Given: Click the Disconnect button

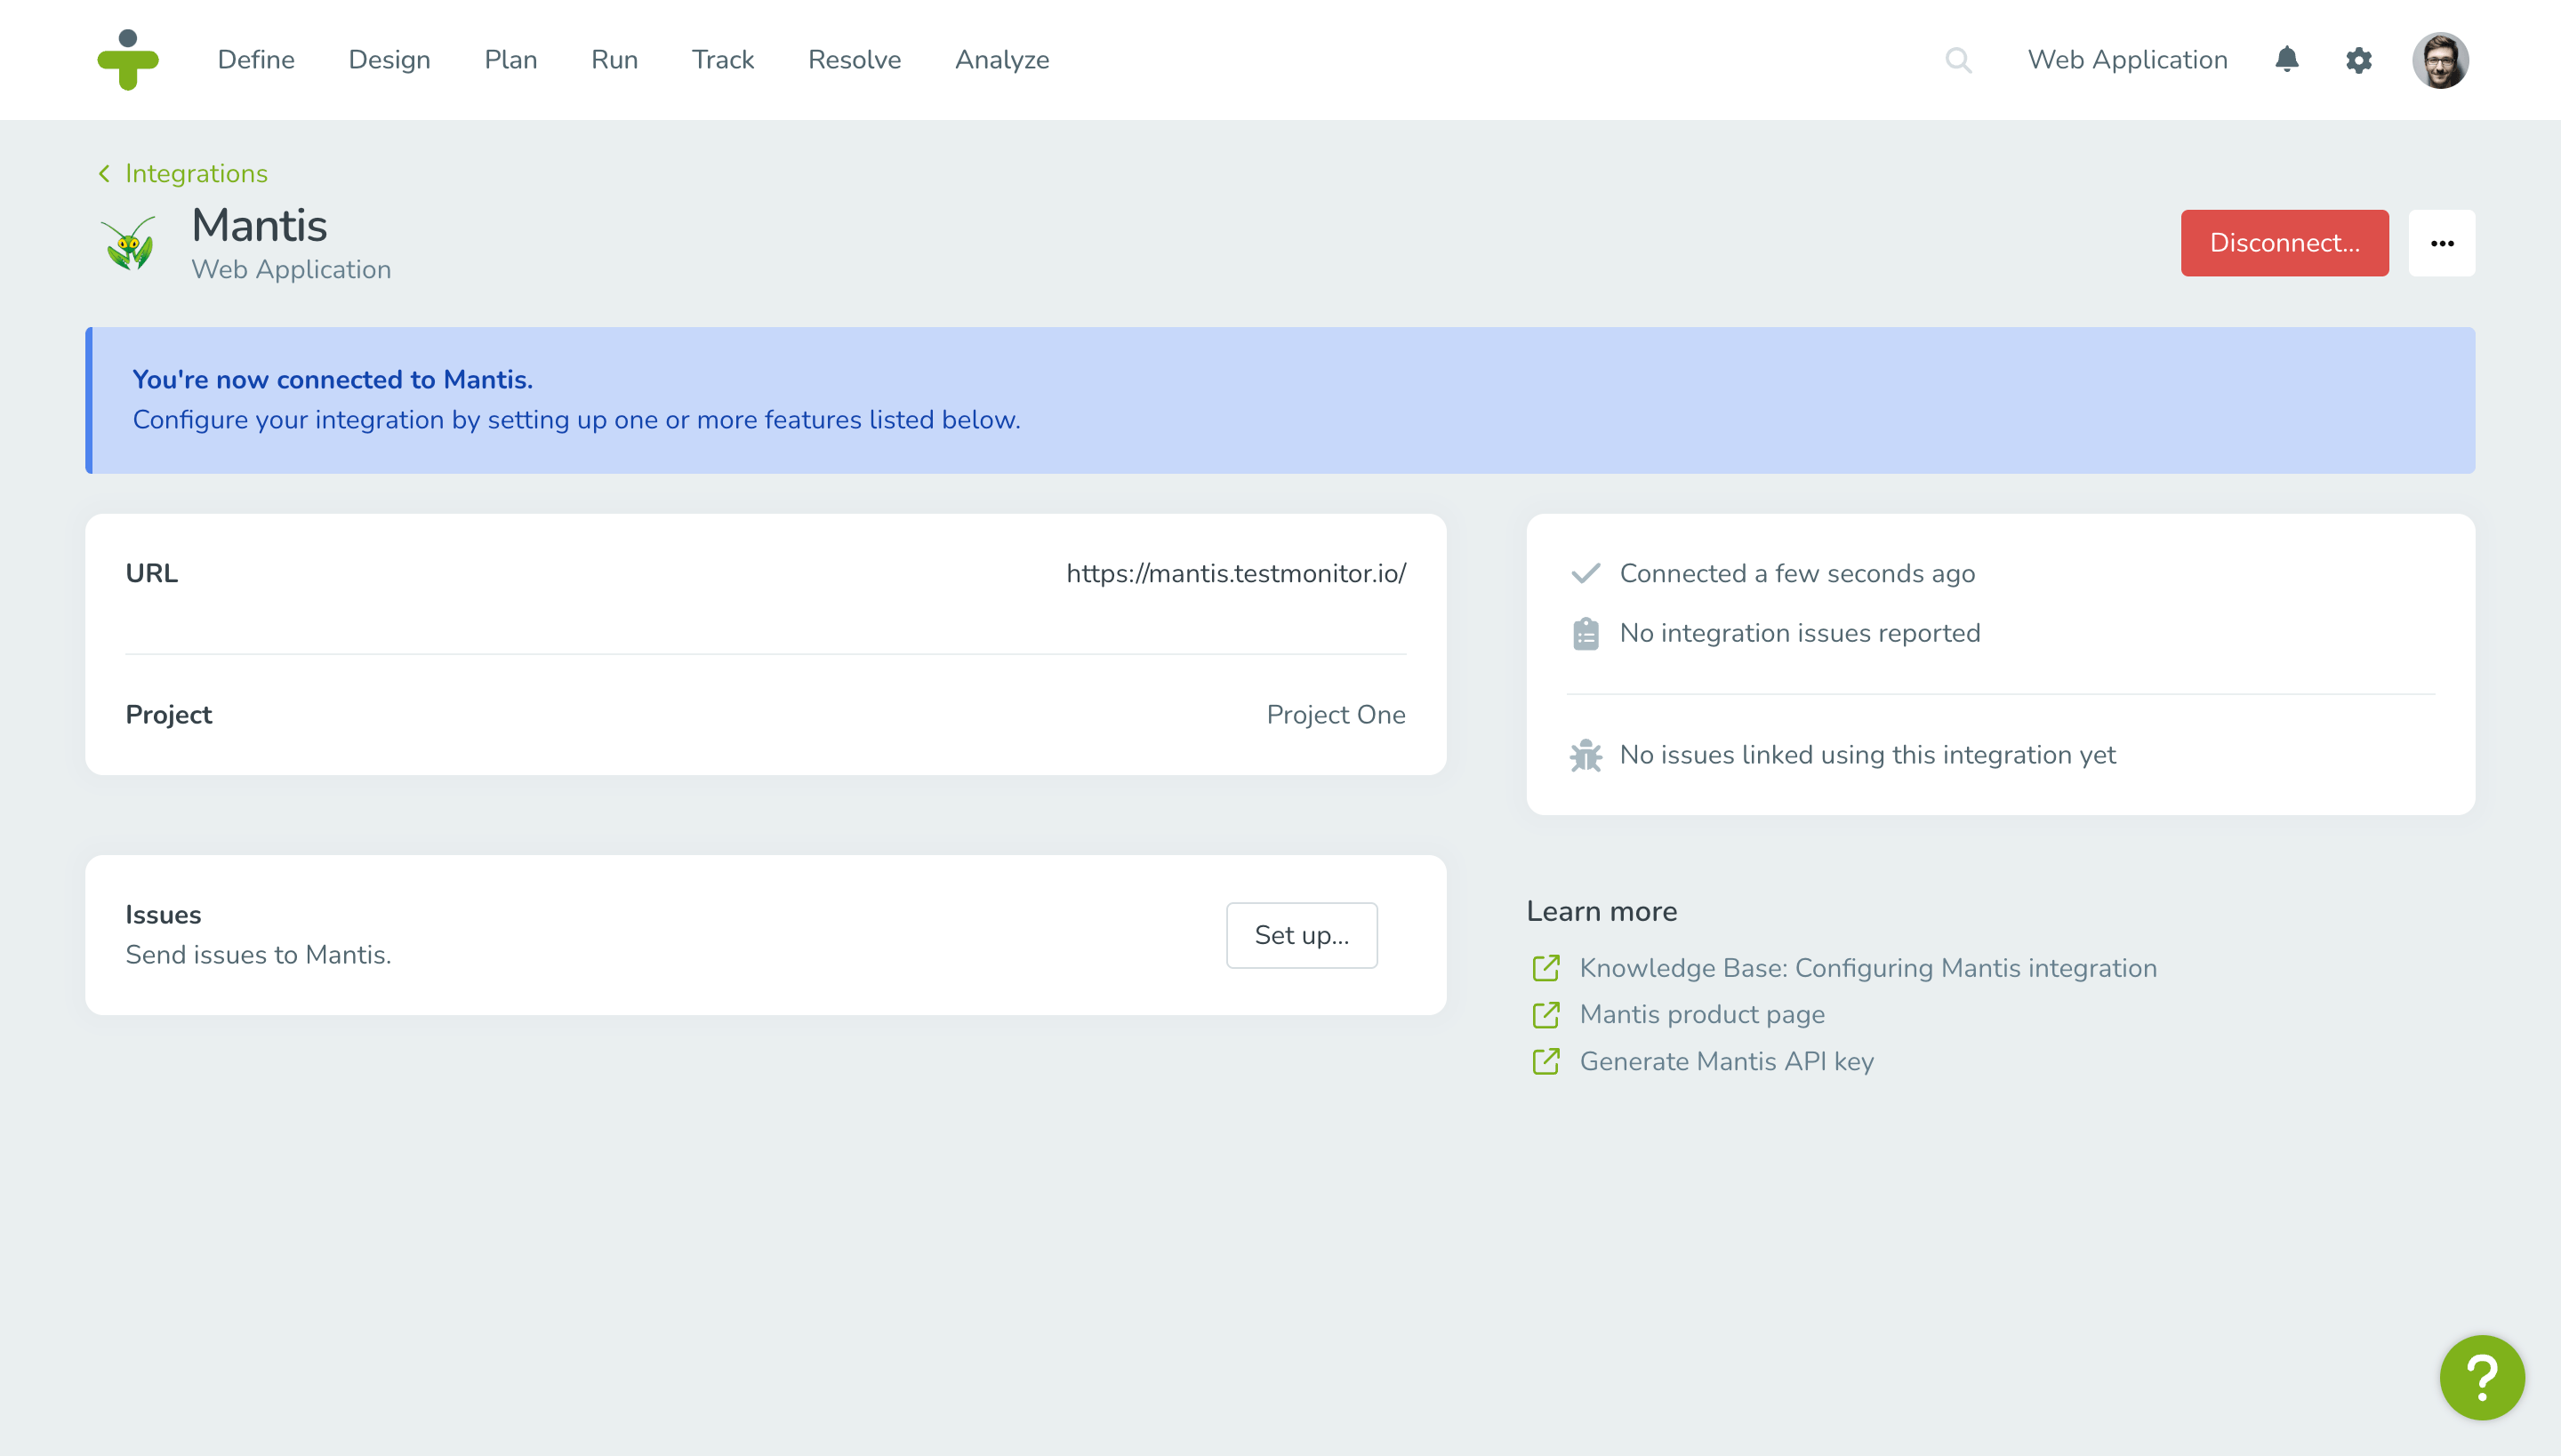Looking at the screenshot, I should point(2285,243).
